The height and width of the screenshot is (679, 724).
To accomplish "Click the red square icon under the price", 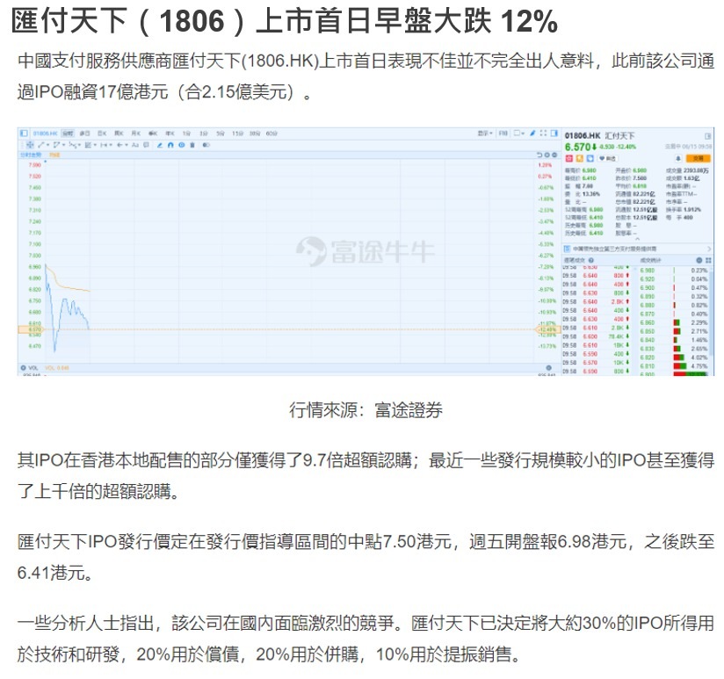I will click(x=568, y=158).
